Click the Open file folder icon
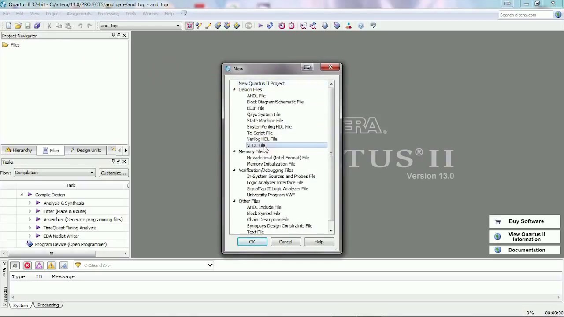The width and height of the screenshot is (564, 317). point(18,26)
